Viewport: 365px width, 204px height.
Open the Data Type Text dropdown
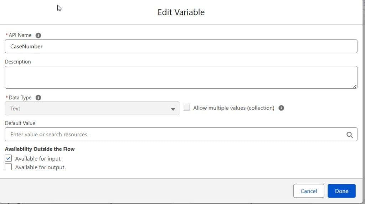pos(92,108)
